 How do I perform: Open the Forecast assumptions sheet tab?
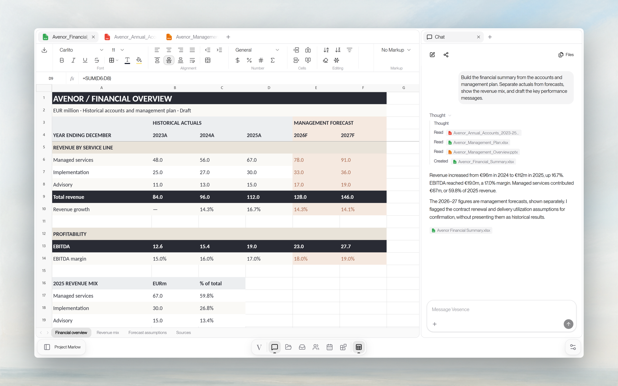coord(147,333)
